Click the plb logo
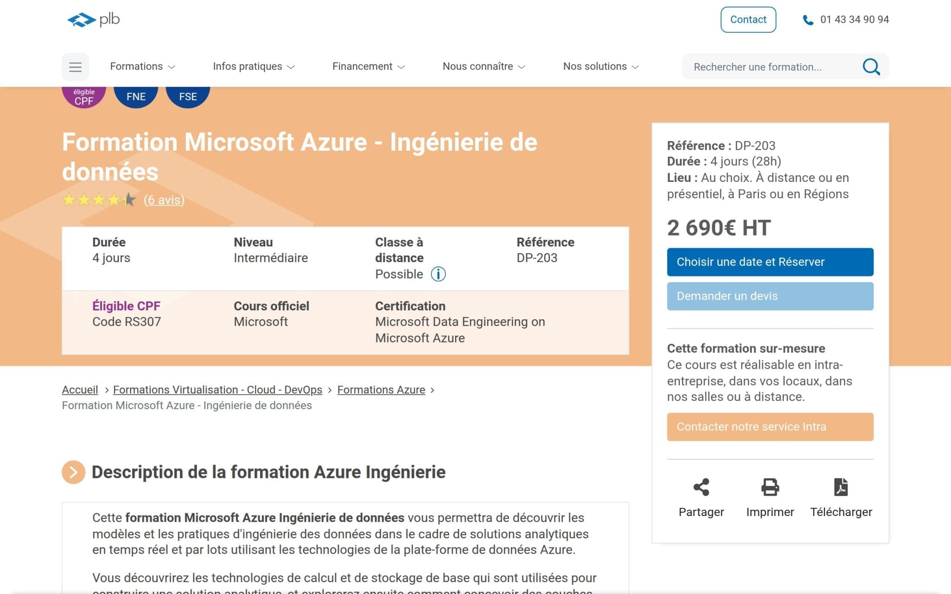 coord(93,19)
